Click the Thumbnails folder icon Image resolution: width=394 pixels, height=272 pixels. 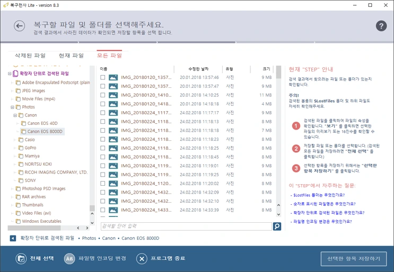pos(18,205)
